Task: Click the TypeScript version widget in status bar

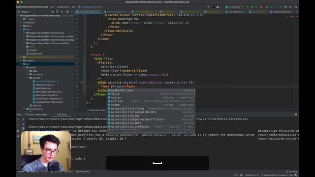Action: pos(252,175)
